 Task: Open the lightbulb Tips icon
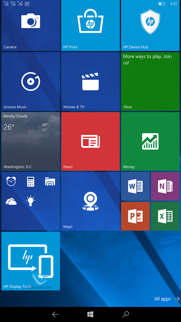click(31, 201)
